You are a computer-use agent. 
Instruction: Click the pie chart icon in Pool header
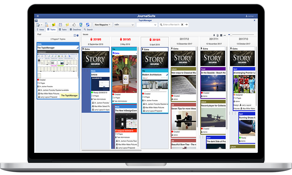coord(78,35)
